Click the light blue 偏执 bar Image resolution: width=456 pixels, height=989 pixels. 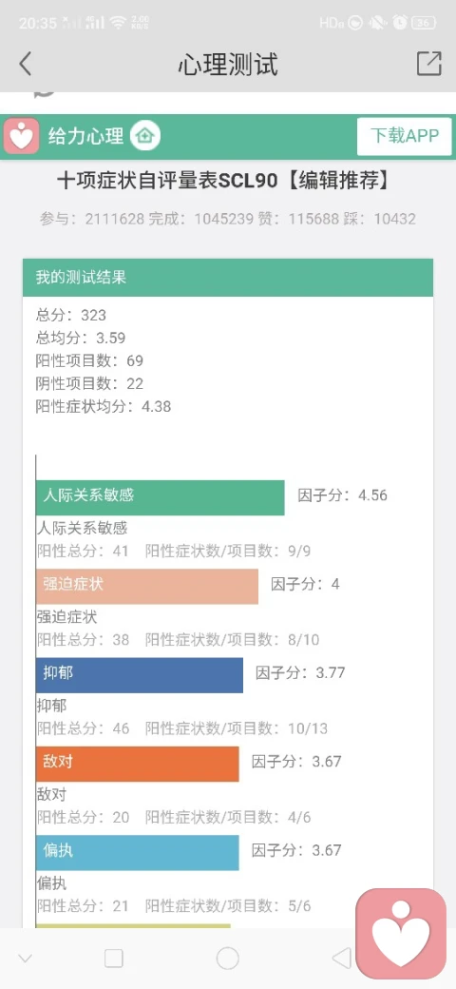click(x=138, y=853)
